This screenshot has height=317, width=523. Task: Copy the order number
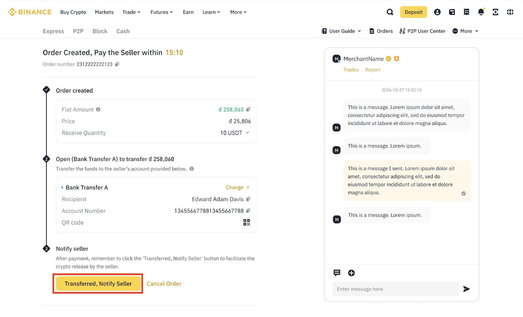point(117,64)
